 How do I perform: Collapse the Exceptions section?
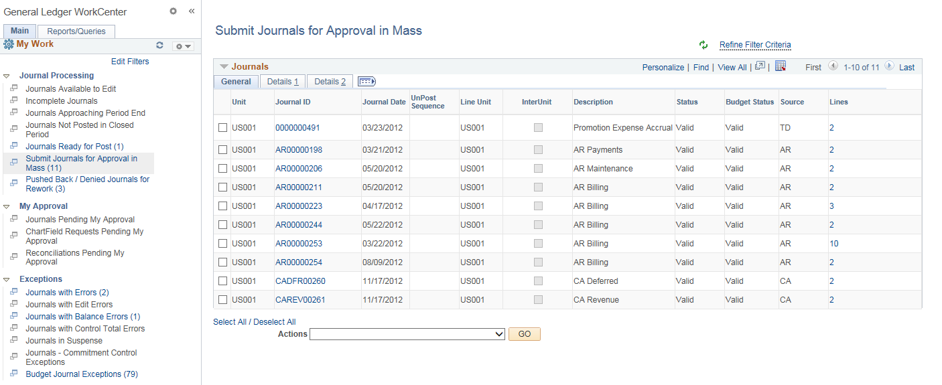tap(7, 280)
